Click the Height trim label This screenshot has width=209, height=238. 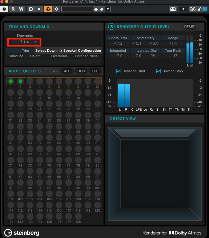point(35,56)
